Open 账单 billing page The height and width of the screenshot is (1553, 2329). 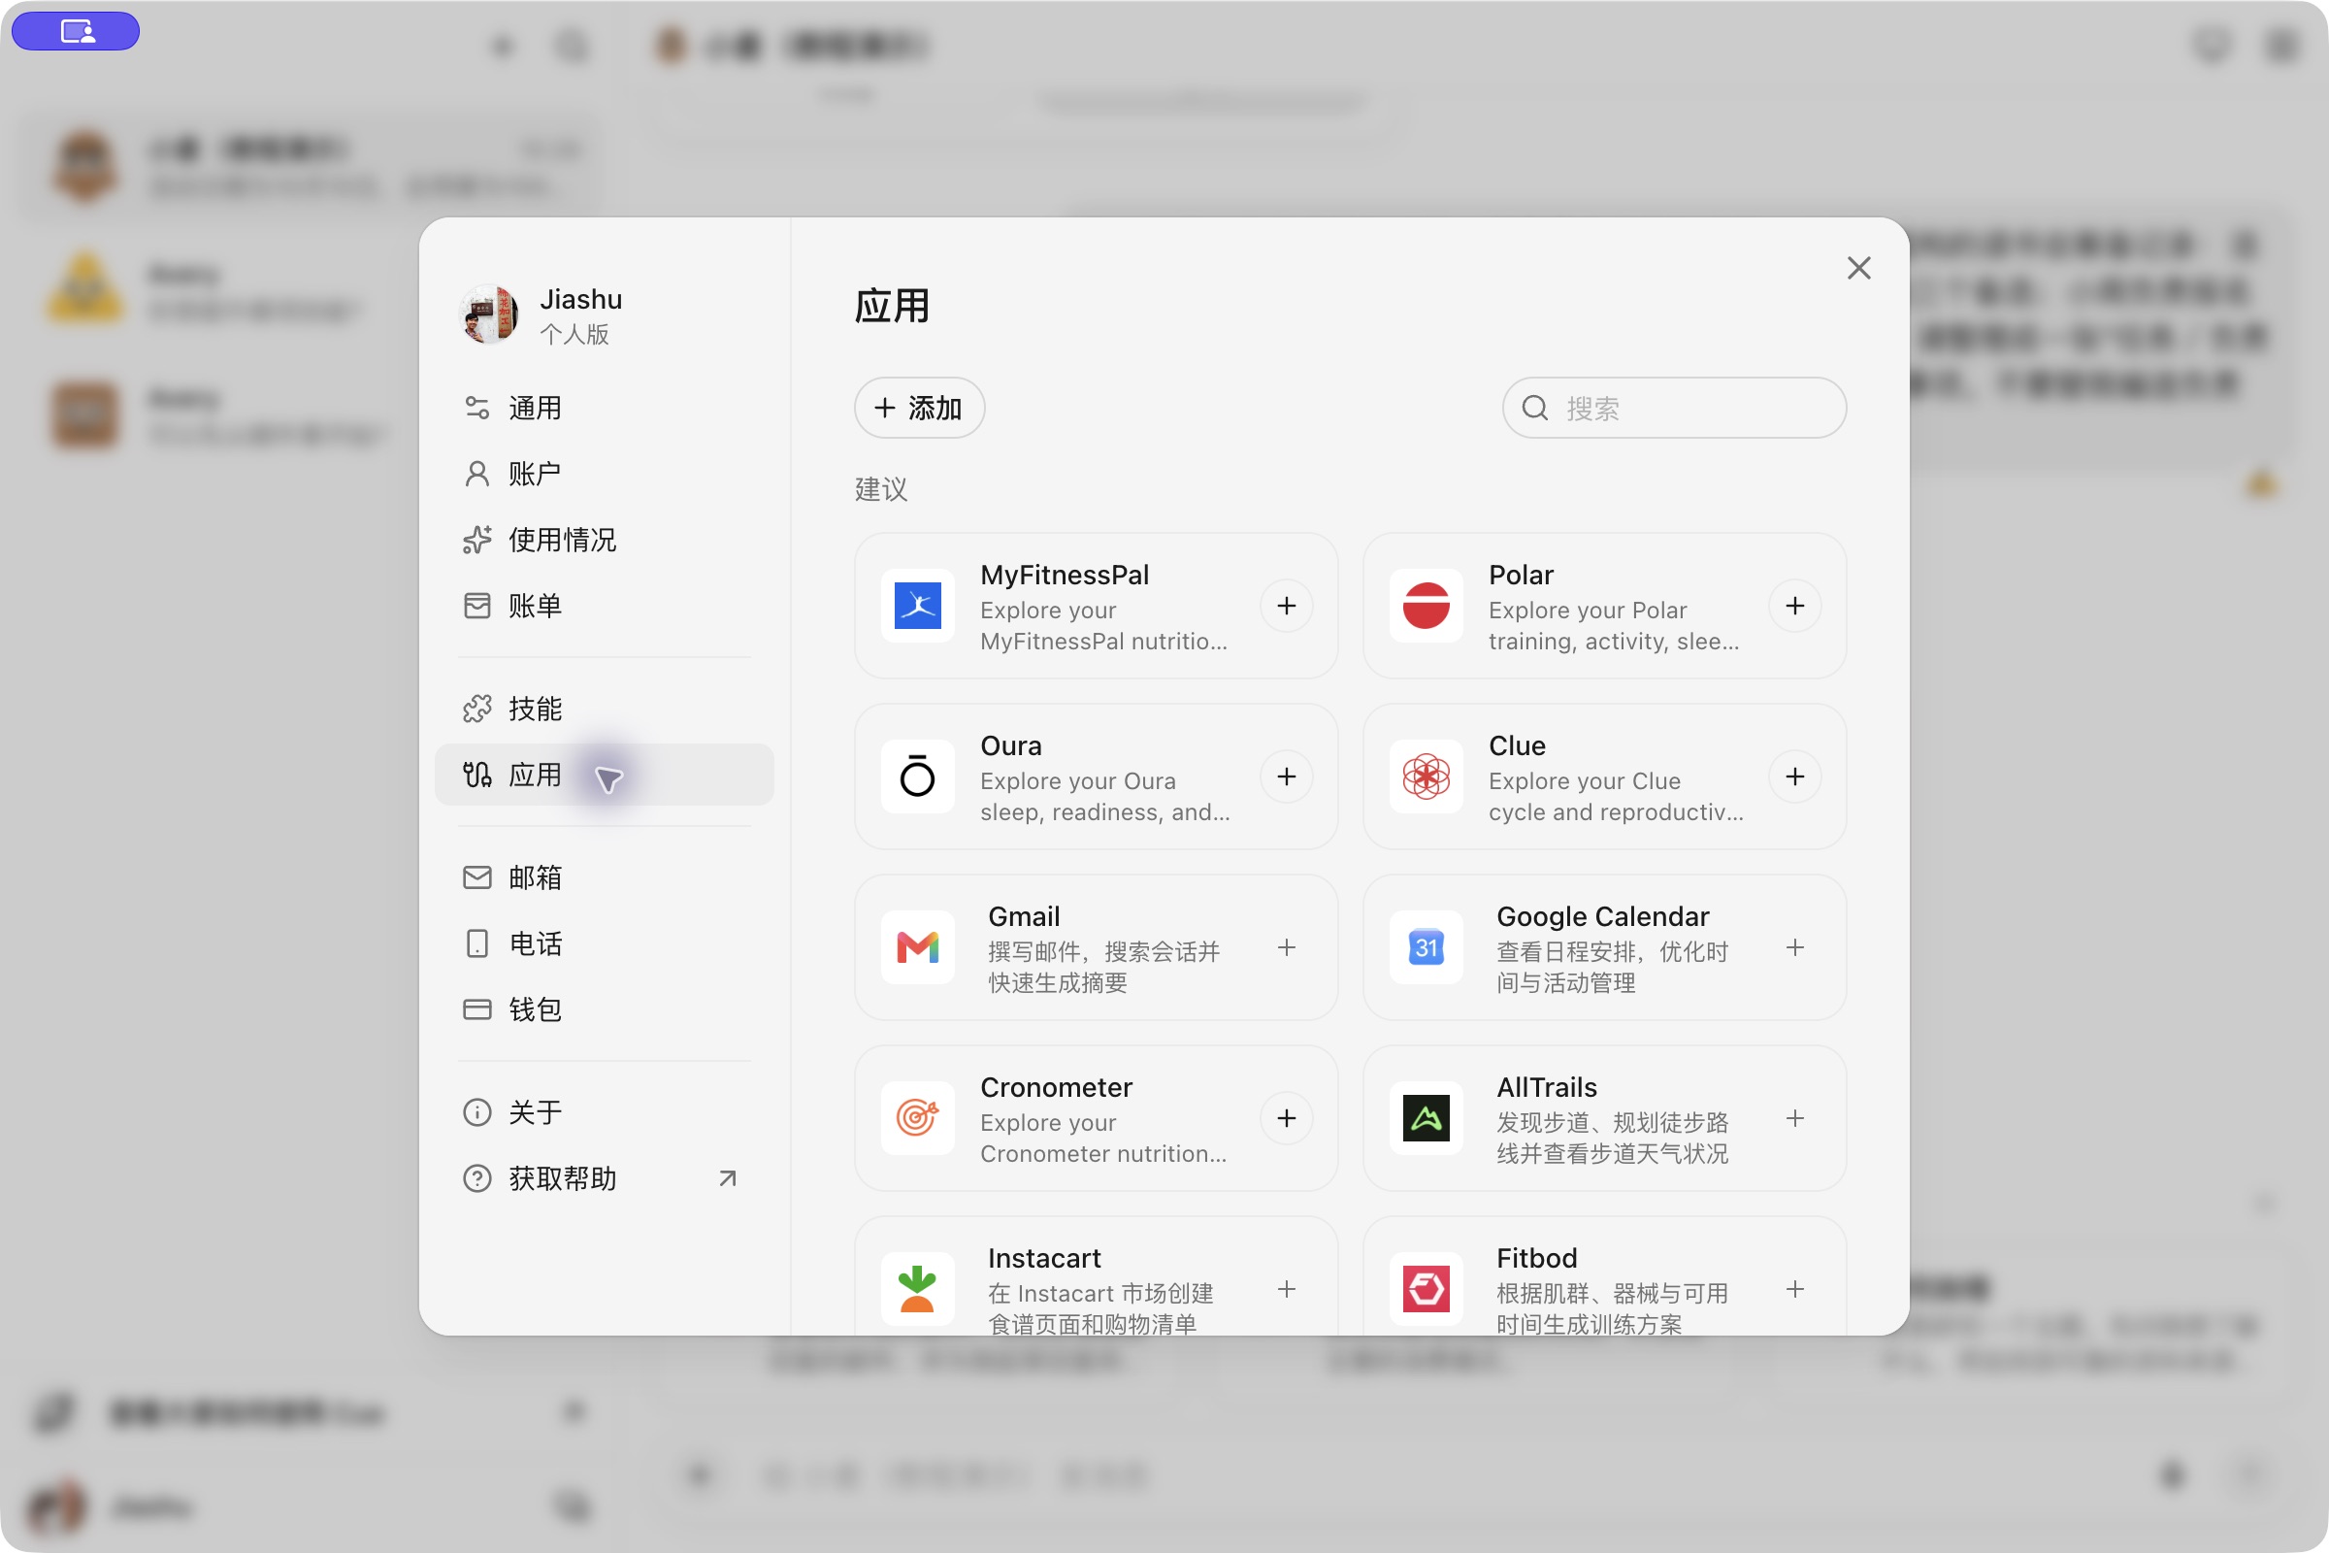(604, 606)
